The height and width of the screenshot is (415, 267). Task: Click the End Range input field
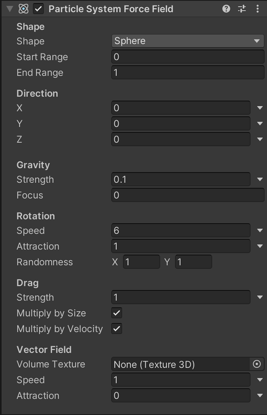(x=187, y=73)
